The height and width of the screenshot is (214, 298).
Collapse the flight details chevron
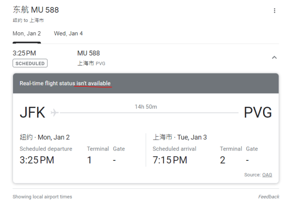click(274, 57)
